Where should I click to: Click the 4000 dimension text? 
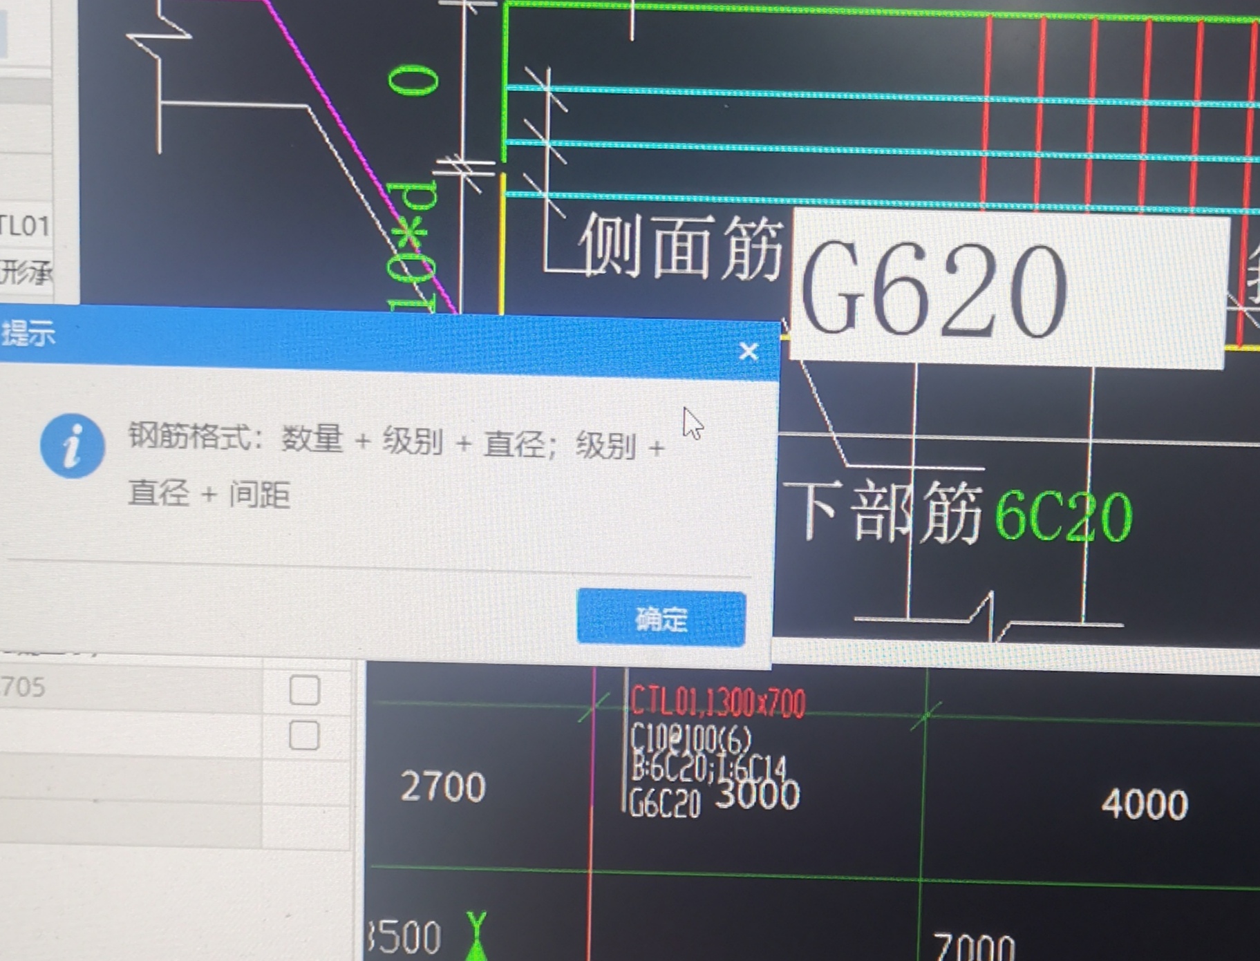(1145, 805)
